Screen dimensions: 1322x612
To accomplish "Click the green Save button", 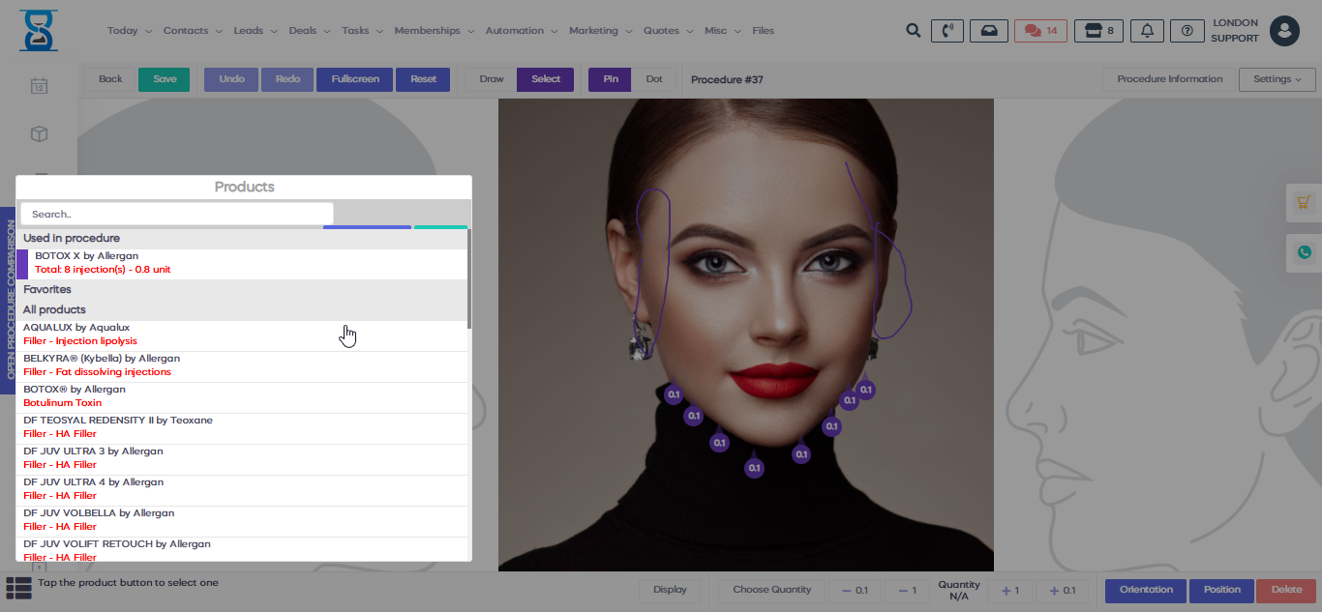I will tap(165, 79).
